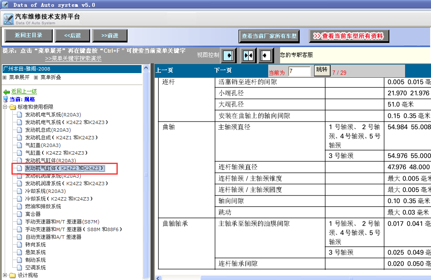Click the view control collapse-left icon
The image size is (431, 280).
(x=266, y=56)
